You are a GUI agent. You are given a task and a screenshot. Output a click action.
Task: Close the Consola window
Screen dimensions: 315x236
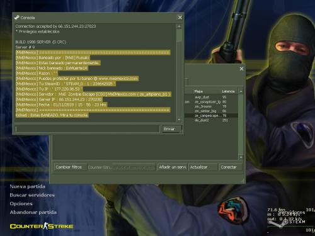coord(180,18)
